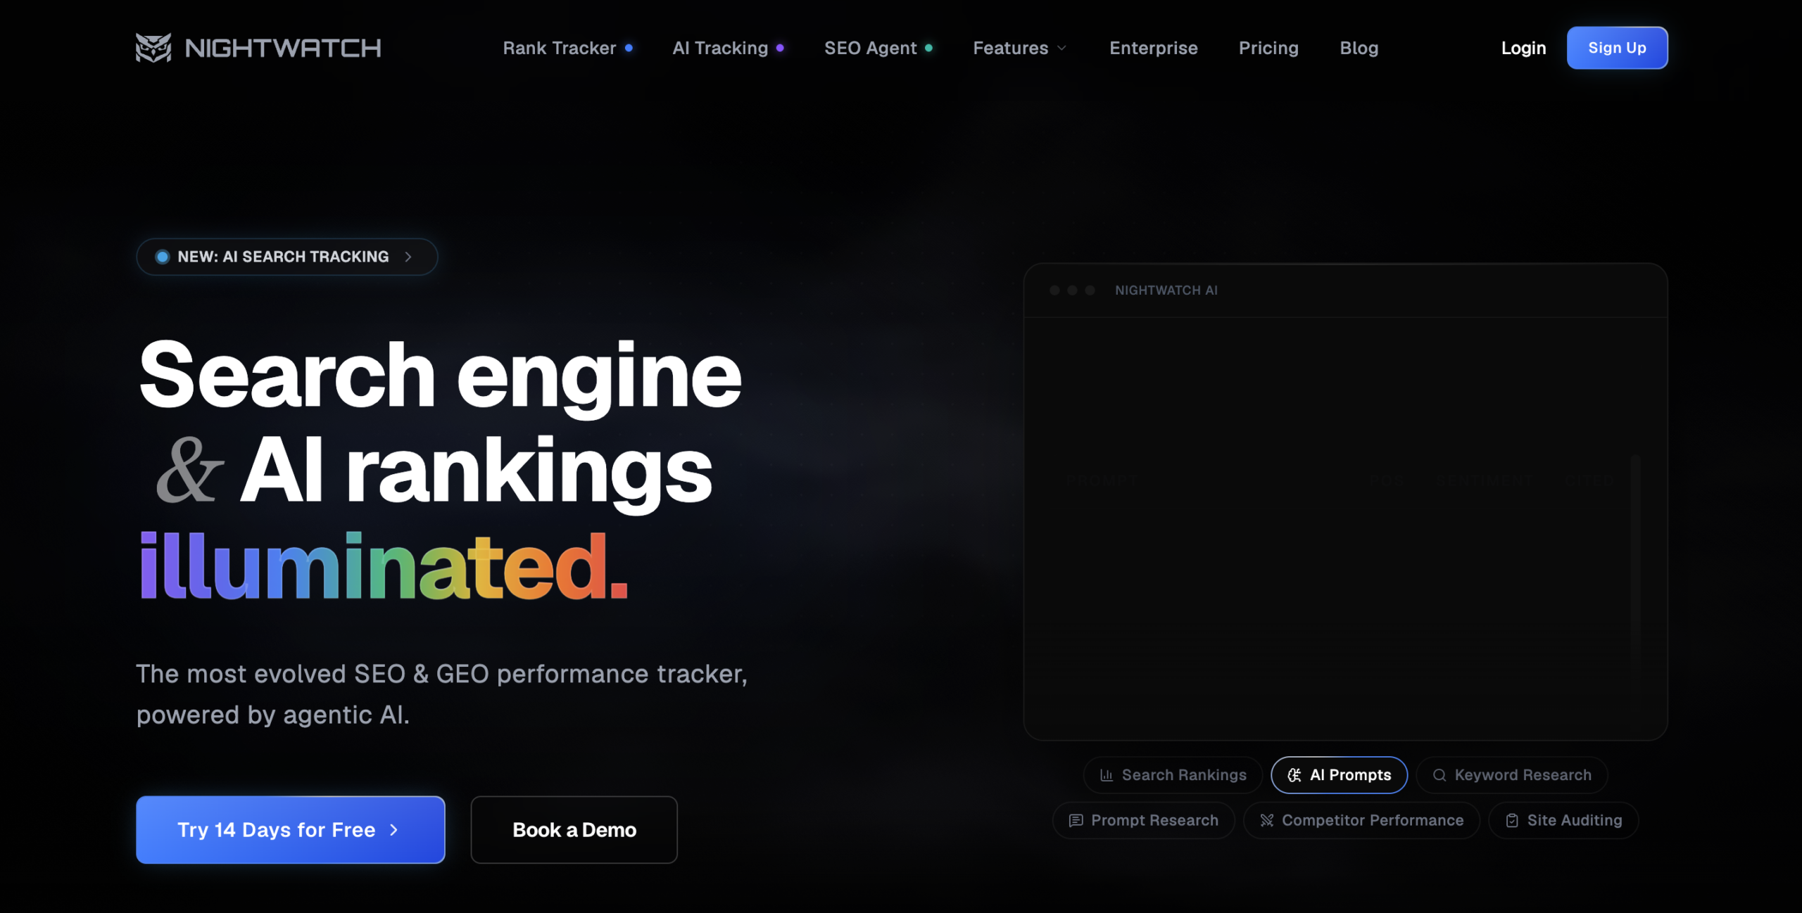Go to the Enterprise page
The width and height of the screenshot is (1802, 913).
(x=1154, y=48)
